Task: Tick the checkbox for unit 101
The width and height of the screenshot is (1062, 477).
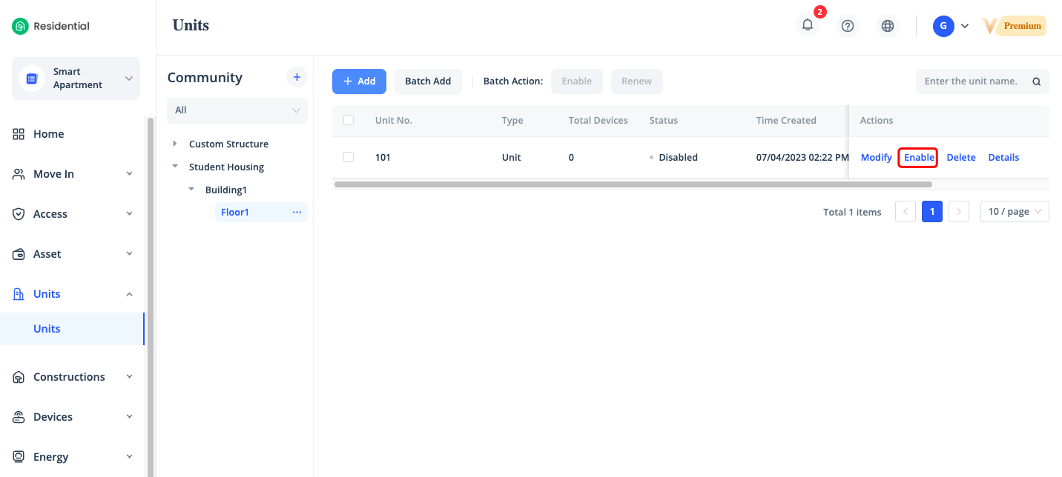Action: [349, 157]
